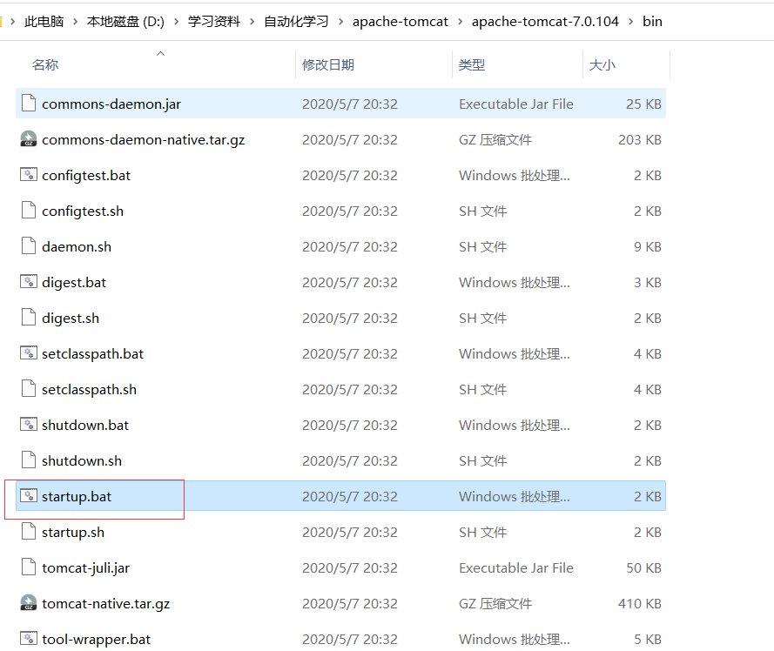Select the file name digest.sh
Image resolution: width=774 pixels, height=651 pixels.
point(71,318)
